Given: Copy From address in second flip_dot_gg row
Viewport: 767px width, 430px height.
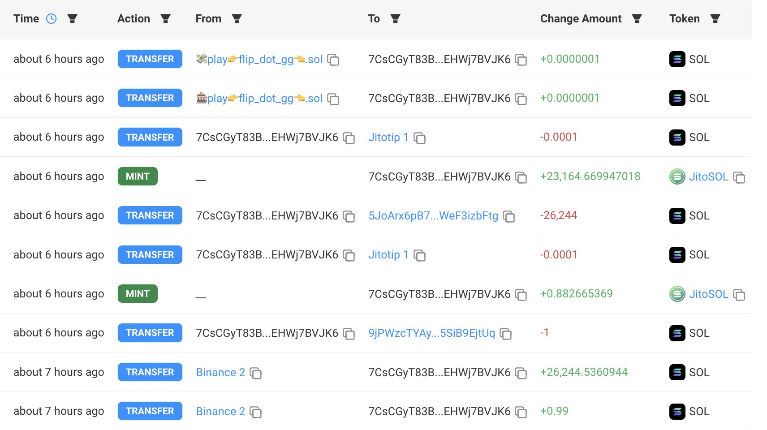Looking at the screenshot, I should (333, 99).
